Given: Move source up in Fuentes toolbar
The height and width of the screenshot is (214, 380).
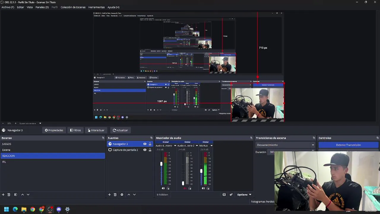Looking at the screenshot, I should (129, 195).
